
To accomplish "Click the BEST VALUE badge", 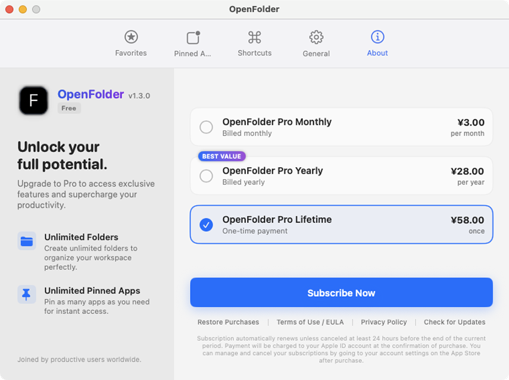I will [x=221, y=156].
